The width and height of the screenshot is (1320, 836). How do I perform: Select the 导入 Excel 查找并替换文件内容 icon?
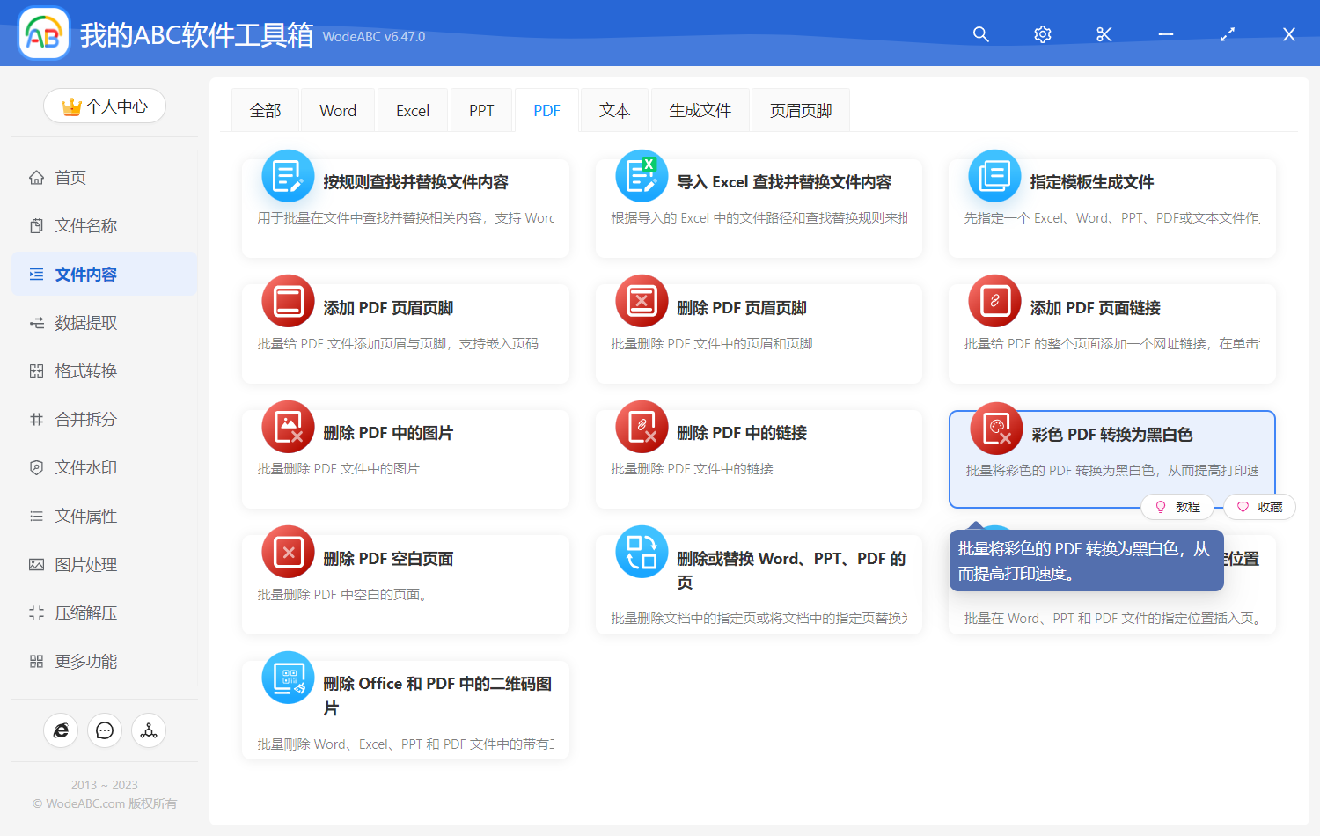coord(642,176)
